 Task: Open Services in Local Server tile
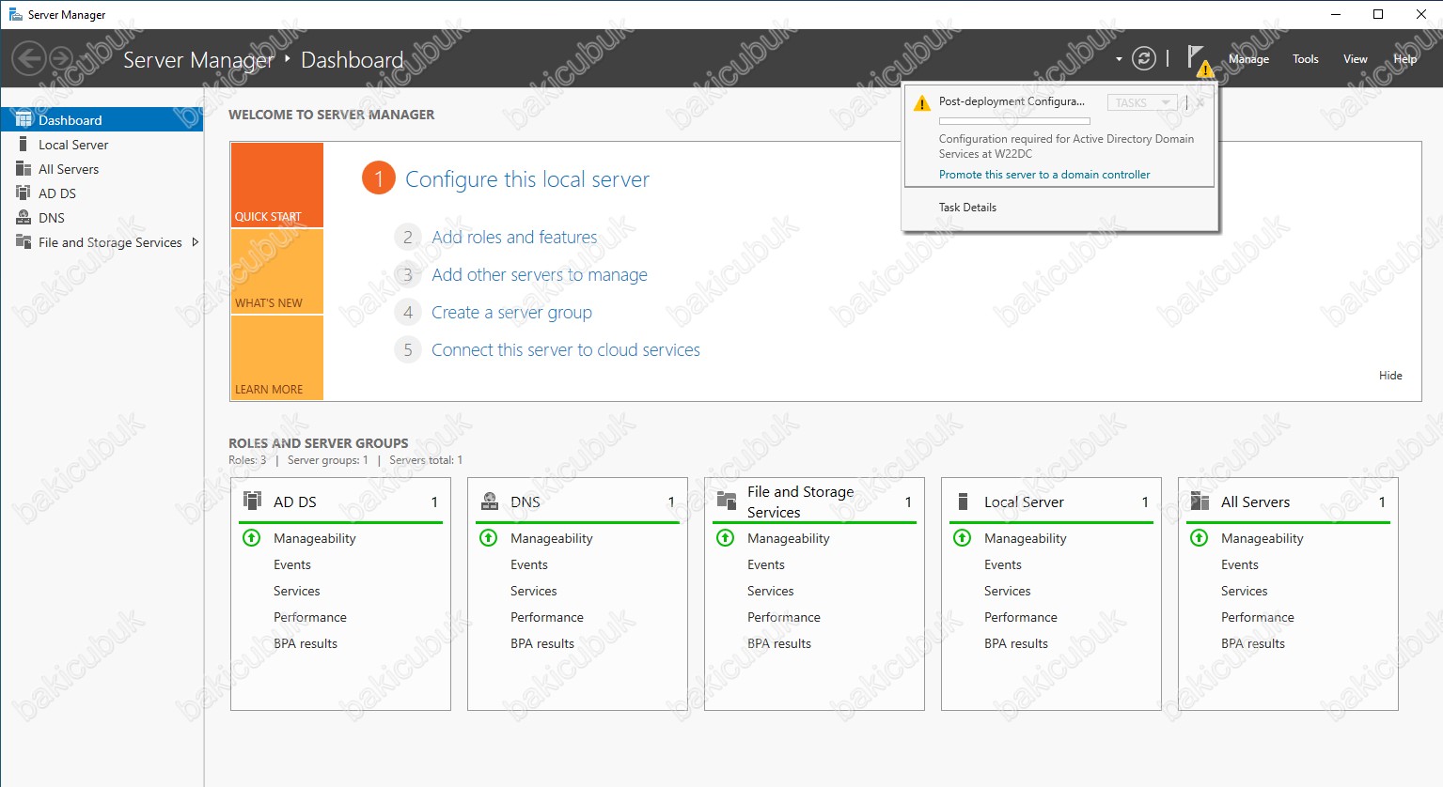pyautogui.click(x=1008, y=591)
